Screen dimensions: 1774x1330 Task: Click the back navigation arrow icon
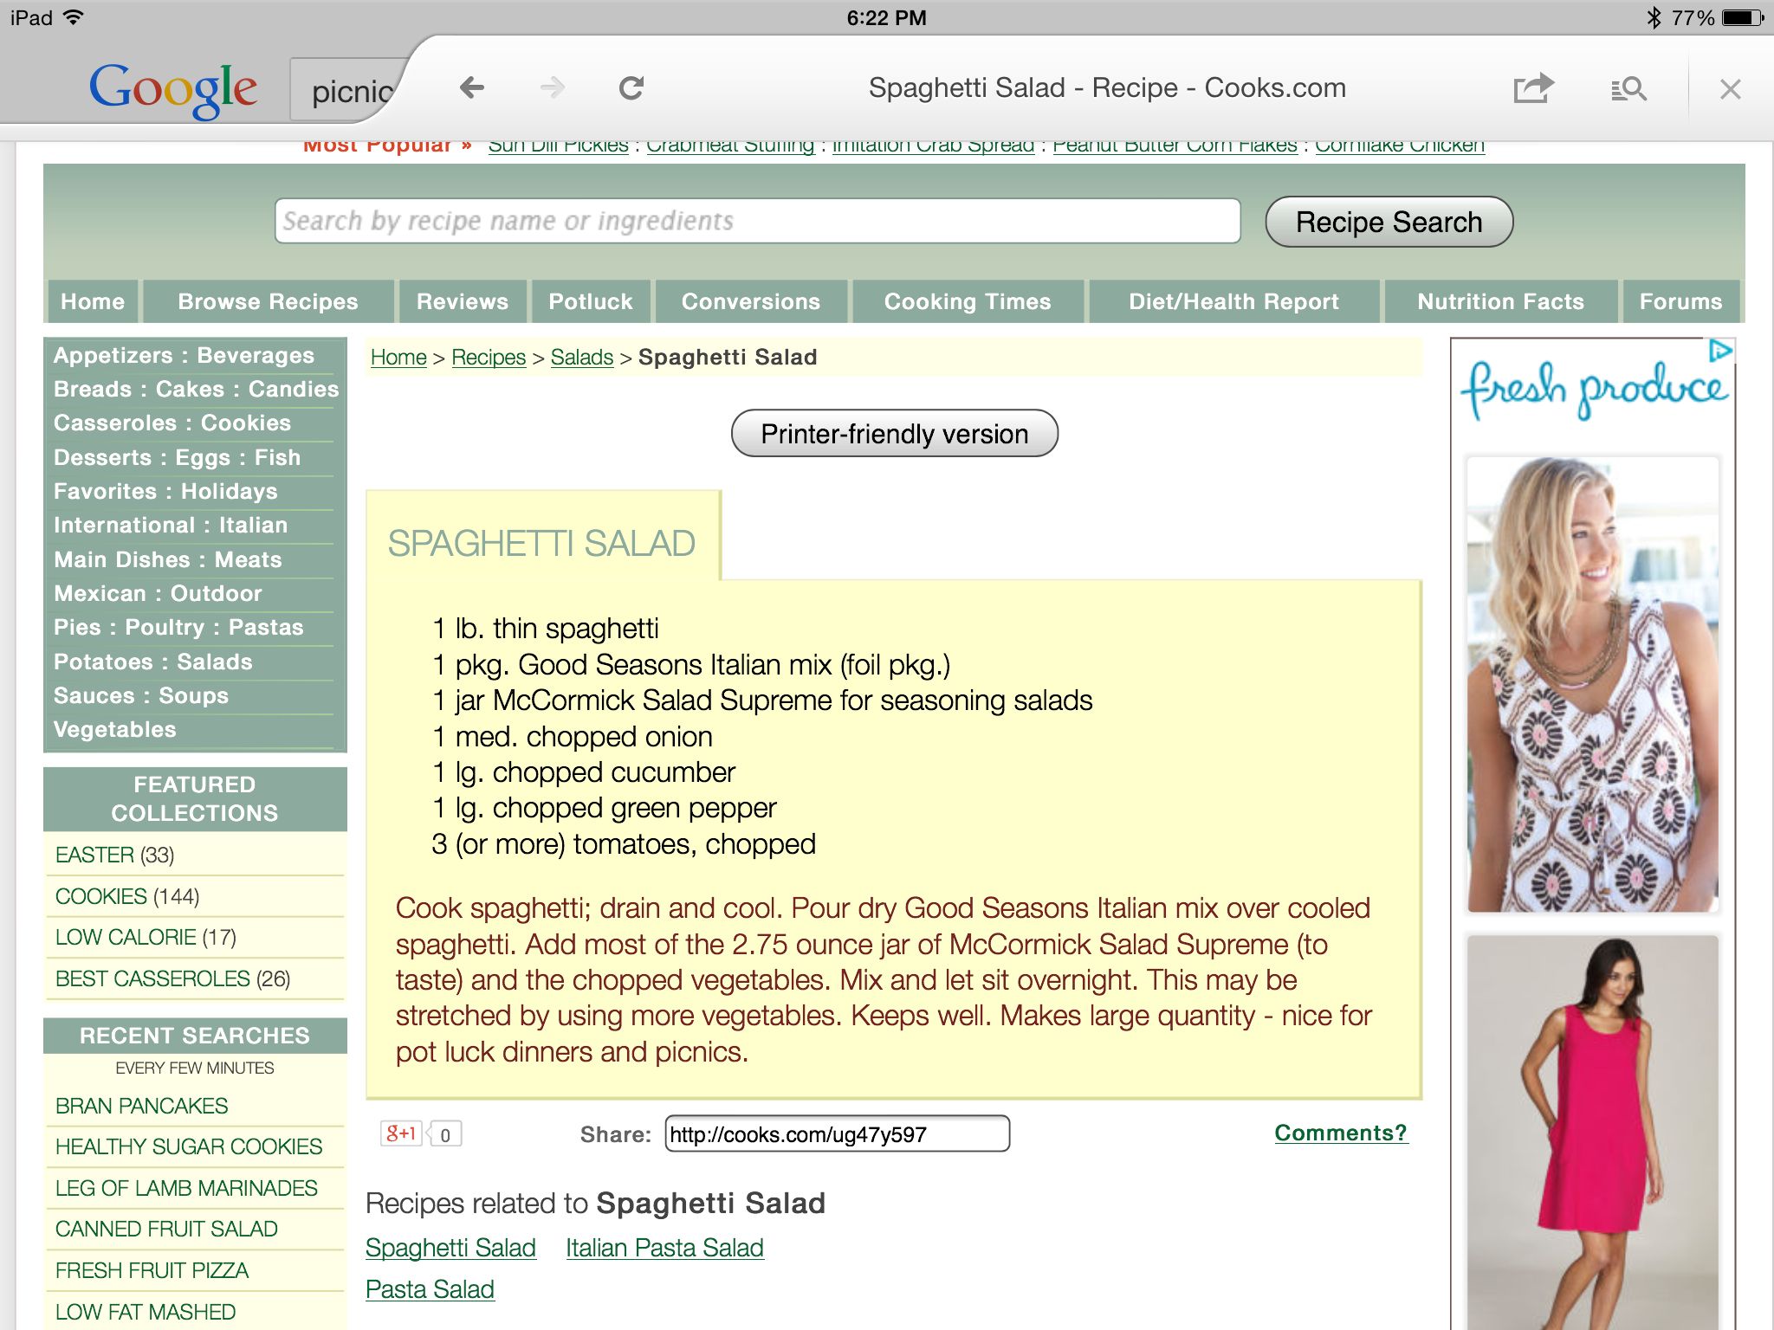[470, 89]
